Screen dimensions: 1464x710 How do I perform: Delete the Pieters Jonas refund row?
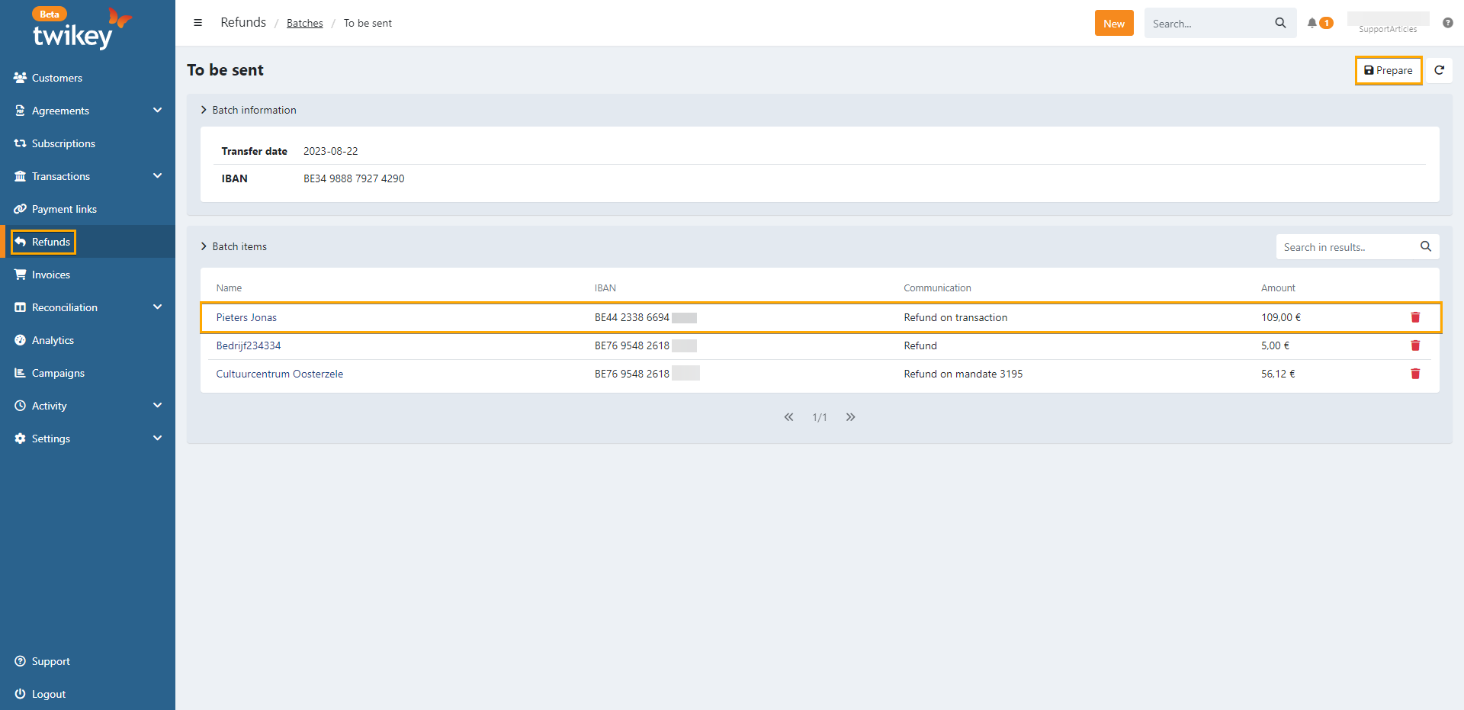(x=1415, y=317)
